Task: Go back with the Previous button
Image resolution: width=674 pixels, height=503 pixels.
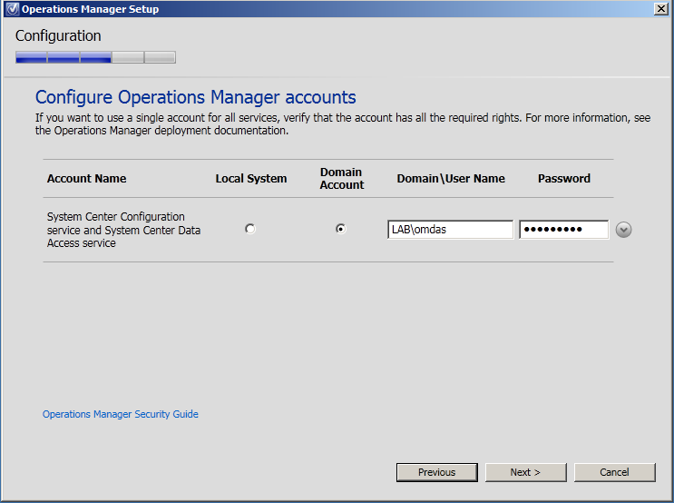Action: point(436,472)
